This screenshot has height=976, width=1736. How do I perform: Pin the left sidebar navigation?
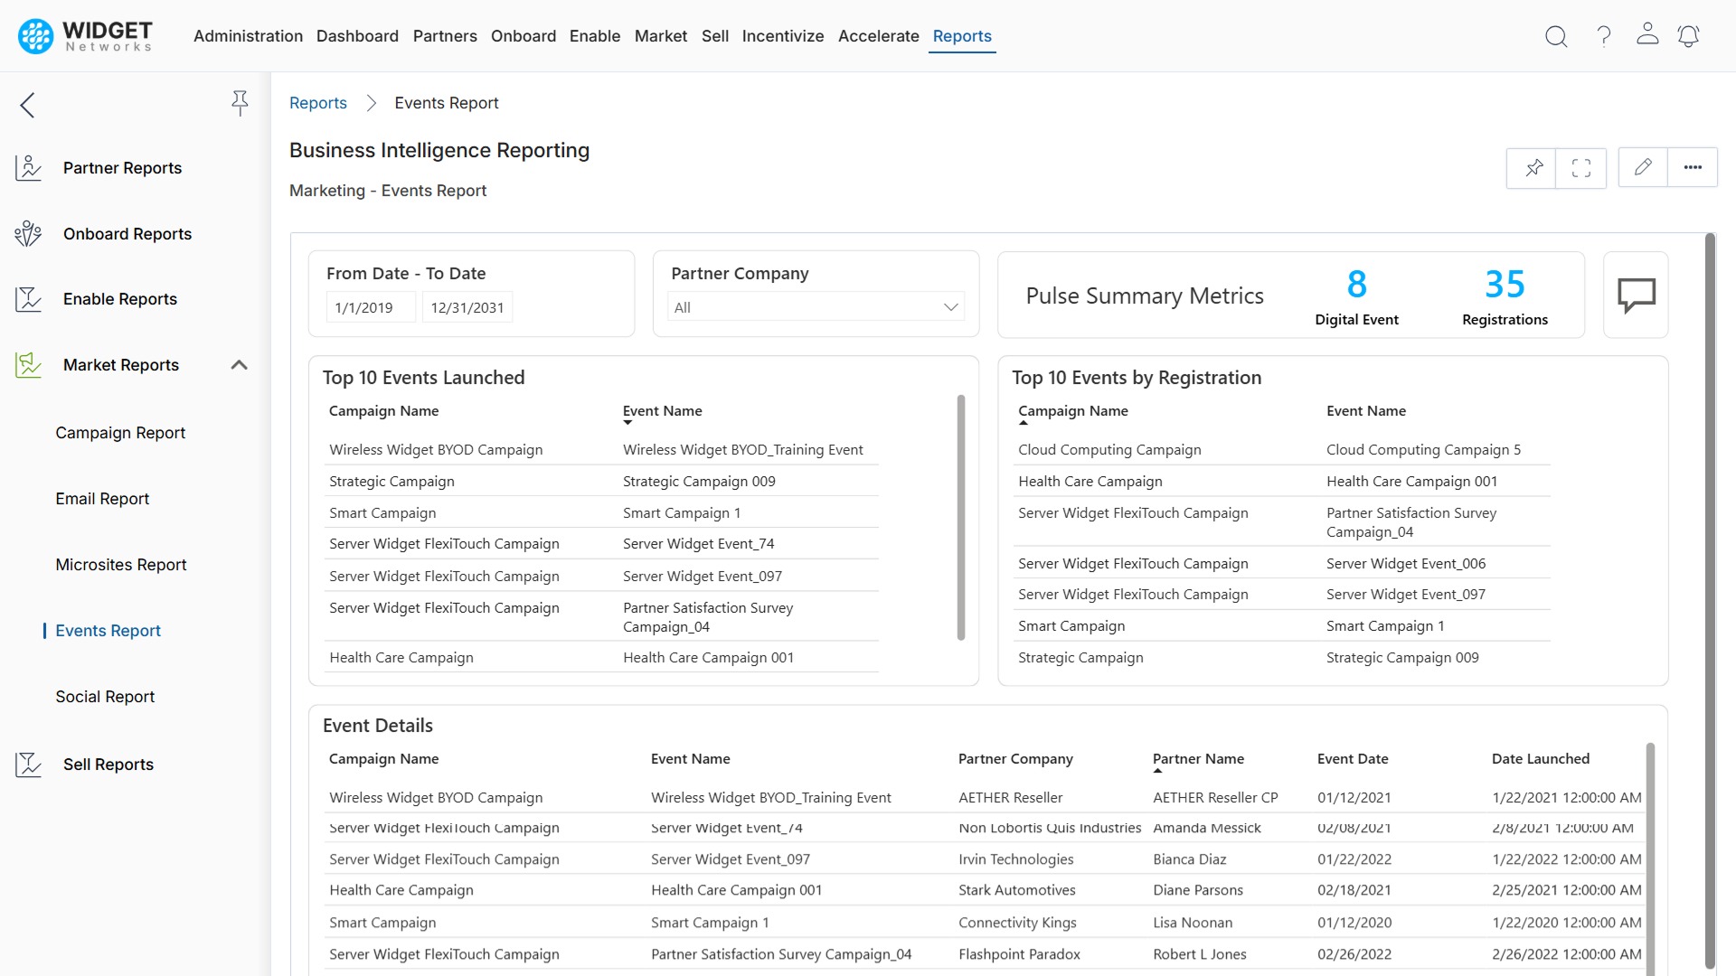pyautogui.click(x=240, y=103)
